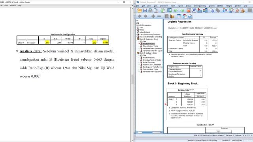Click outline pane horizontal scrollbar thumb
The image size is (253, 142).
tap(147, 133)
